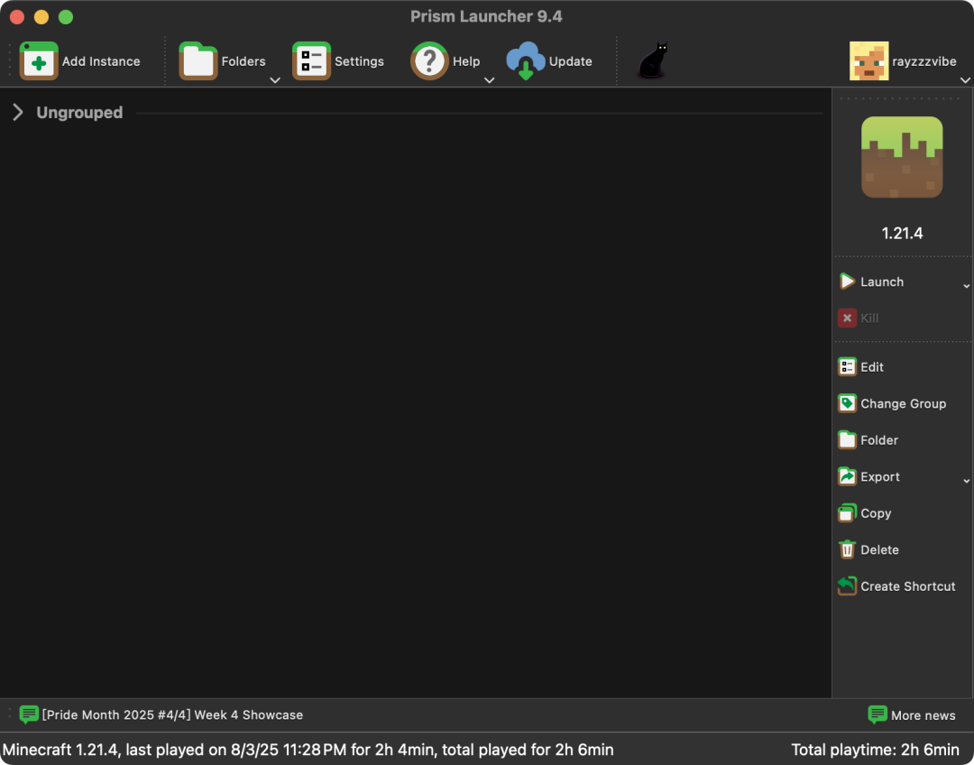Viewport: 974px width, 765px height.
Task: Click the news speech bubble icon at bottom left
Action: coord(29,714)
